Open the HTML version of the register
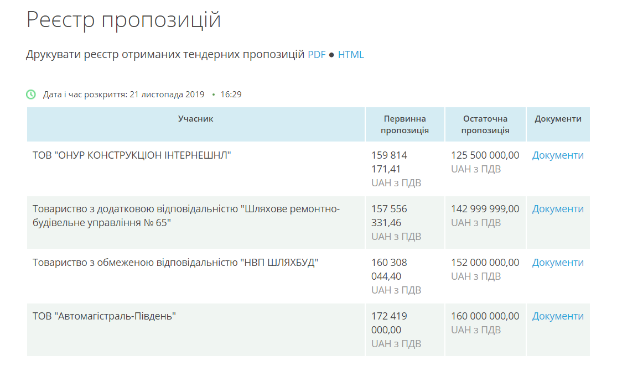The image size is (643, 382). pyautogui.click(x=351, y=55)
